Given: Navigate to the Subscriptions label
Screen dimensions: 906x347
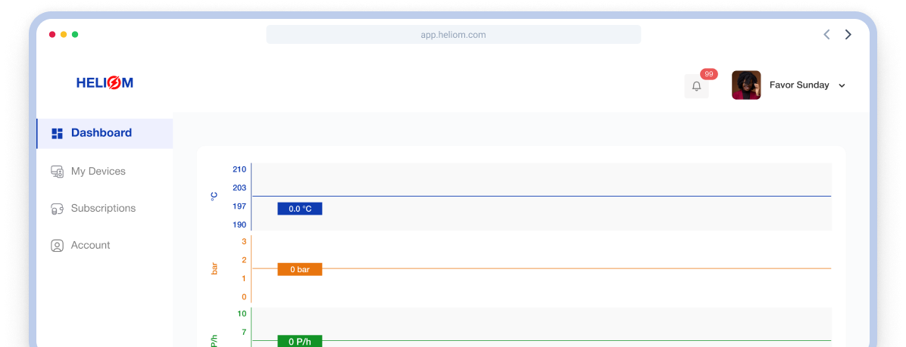Looking at the screenshot, I should pyautogui.click(x=103, y=209).
